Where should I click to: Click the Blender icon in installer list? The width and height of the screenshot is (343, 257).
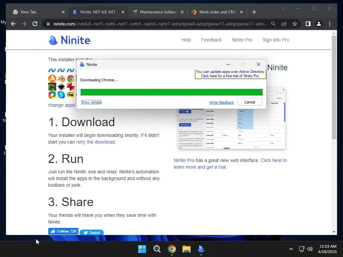coord(62,78)
